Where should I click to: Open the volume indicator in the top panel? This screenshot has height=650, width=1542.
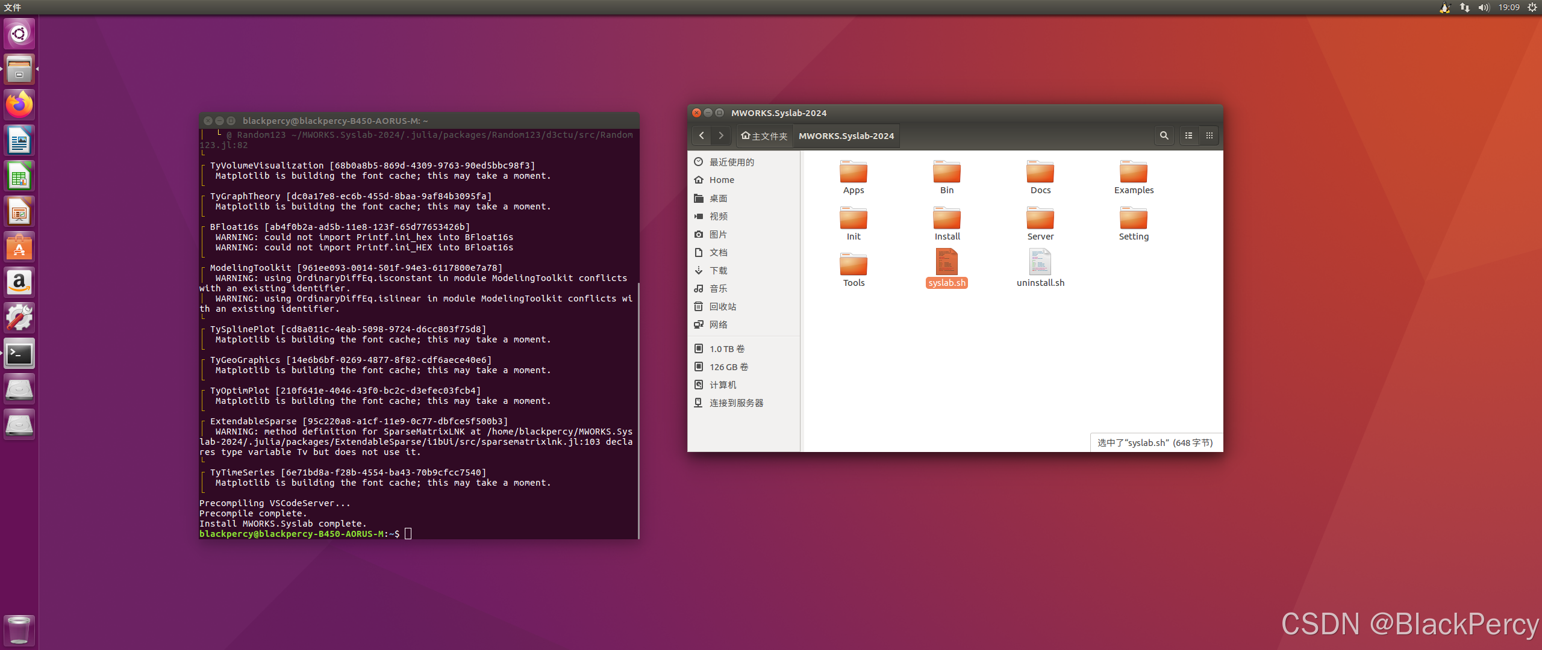(x=1484, y=7)
